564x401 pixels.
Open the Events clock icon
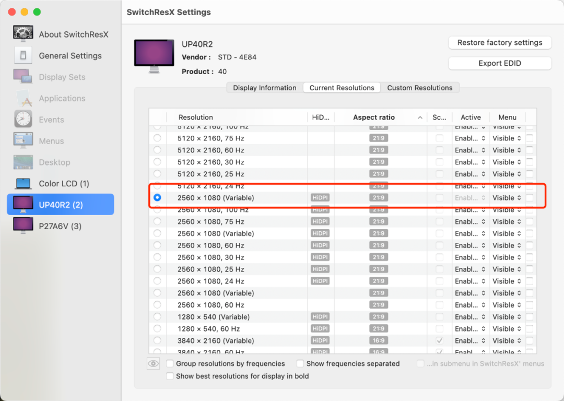(23, 120)
